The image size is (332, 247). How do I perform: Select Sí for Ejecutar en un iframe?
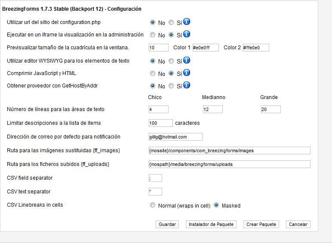coord(171,35)
